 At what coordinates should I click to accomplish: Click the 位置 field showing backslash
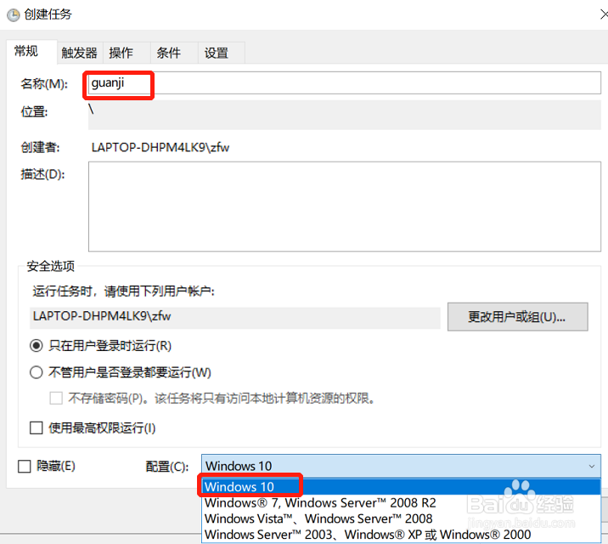344,115
